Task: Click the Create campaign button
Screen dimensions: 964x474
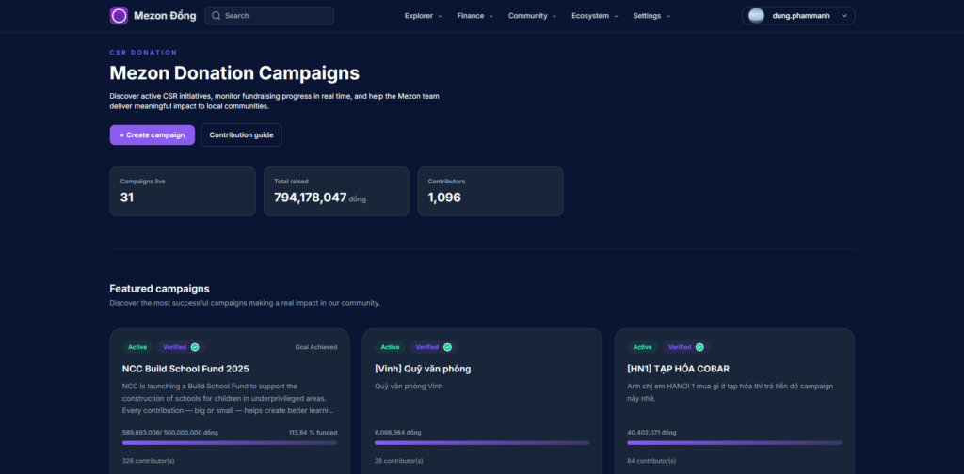Action: tap(153, 135)
